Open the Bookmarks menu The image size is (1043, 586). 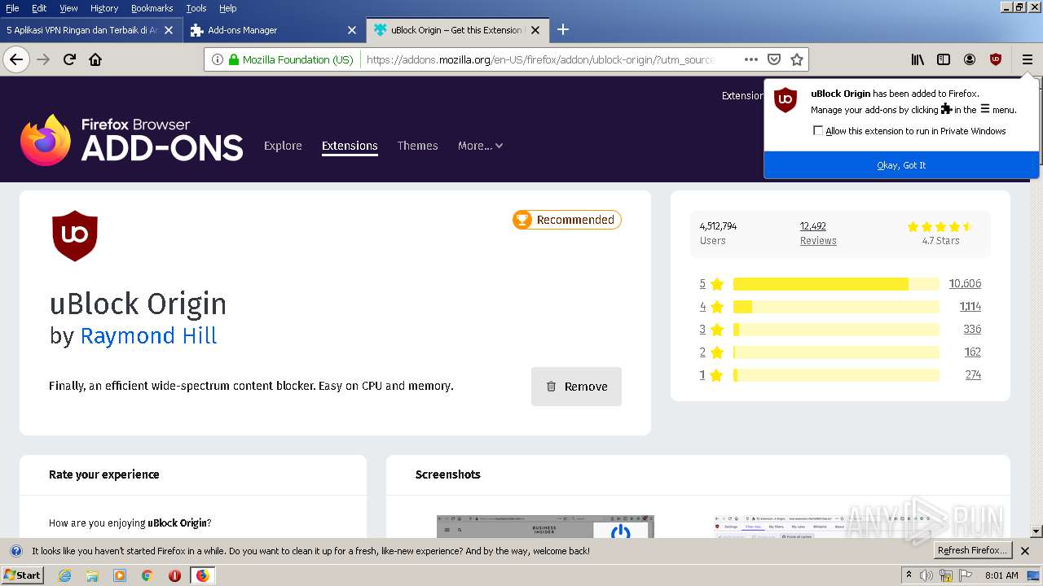tap(152, 8)
